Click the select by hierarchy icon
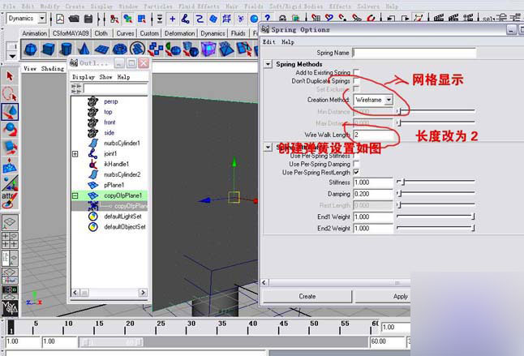 pyautogui.click(x=114, y=19)
